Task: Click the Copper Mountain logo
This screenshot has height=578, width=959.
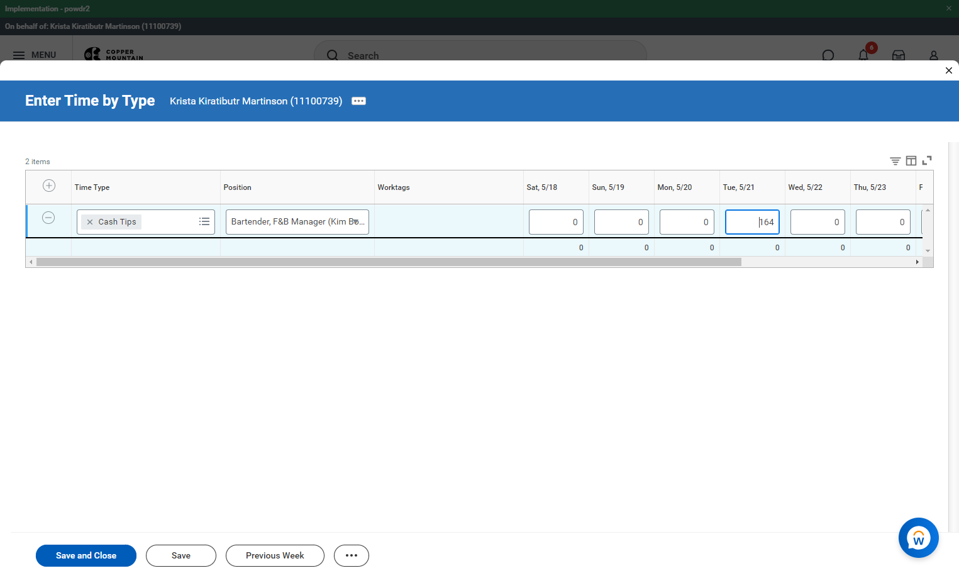Action: tap(114, 54)
